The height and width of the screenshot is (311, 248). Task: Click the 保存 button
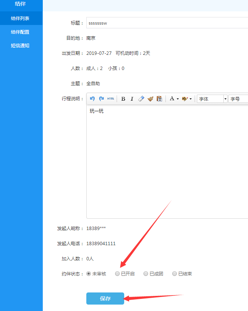(x=105, y=299)
